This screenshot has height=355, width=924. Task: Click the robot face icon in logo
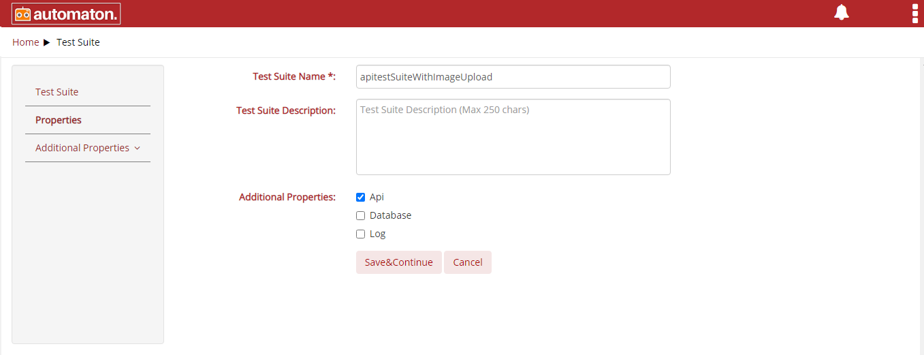pyautogui.click(x=22, y=14)
